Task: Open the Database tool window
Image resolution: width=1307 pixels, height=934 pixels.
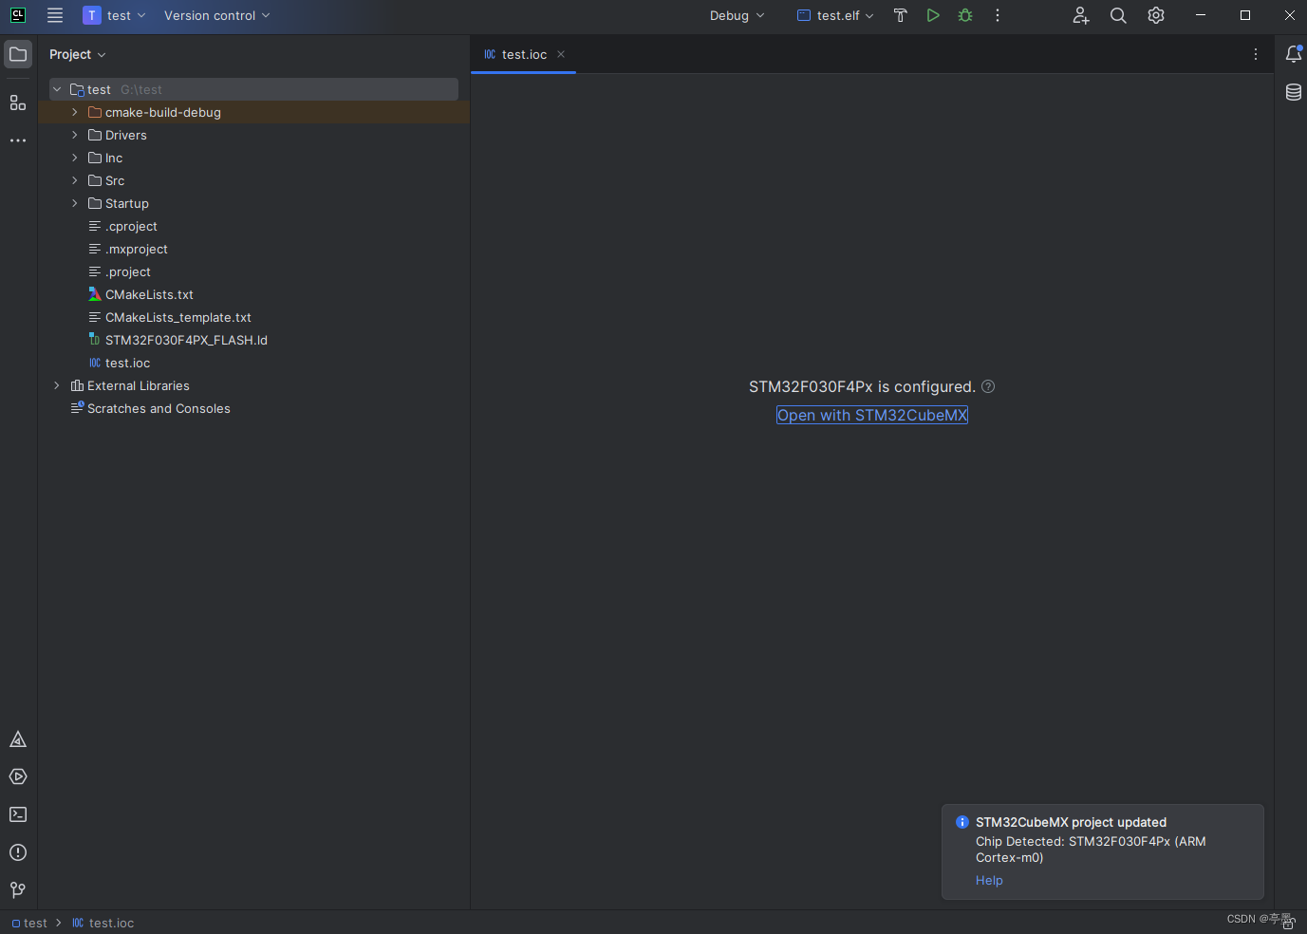Action: 1294,92
